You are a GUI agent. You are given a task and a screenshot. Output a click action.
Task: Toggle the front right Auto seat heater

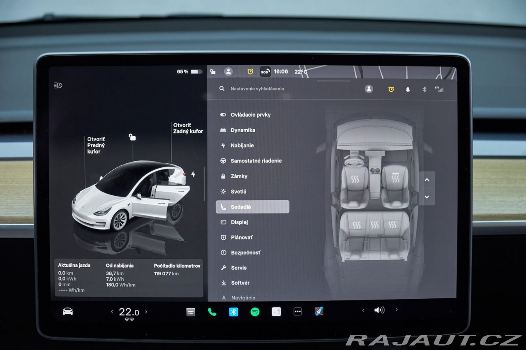point(395,177)
